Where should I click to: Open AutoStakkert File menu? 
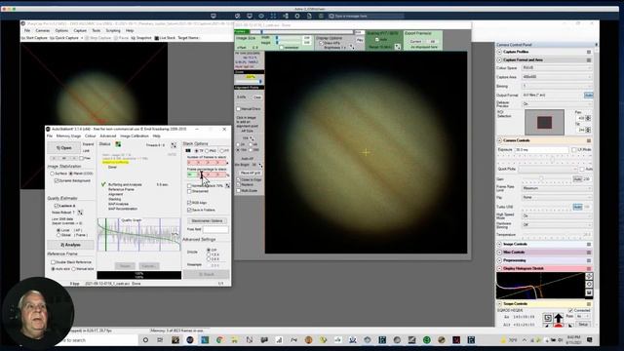coord(50,136)
